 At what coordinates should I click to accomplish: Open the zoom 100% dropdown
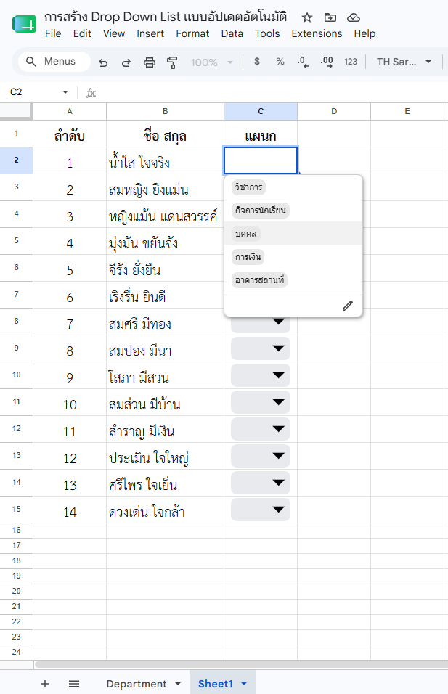[212, 62]
